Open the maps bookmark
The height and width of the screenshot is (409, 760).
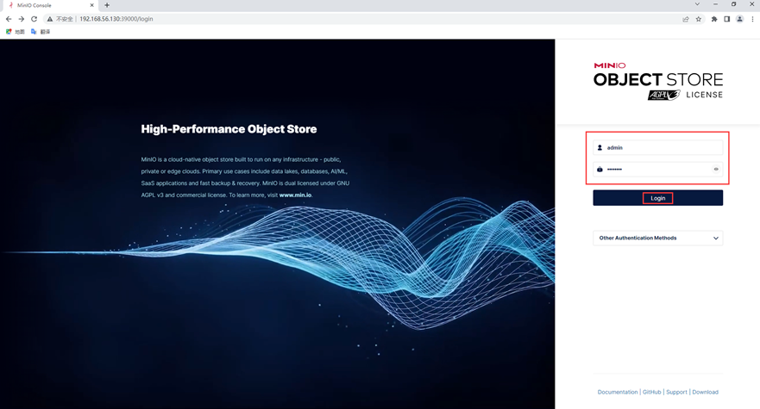click(x=15, y=32)
